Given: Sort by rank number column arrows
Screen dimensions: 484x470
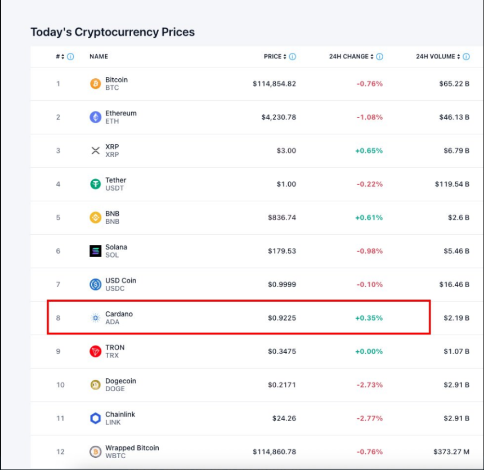Looking at the screenshot, I should 63,57.
